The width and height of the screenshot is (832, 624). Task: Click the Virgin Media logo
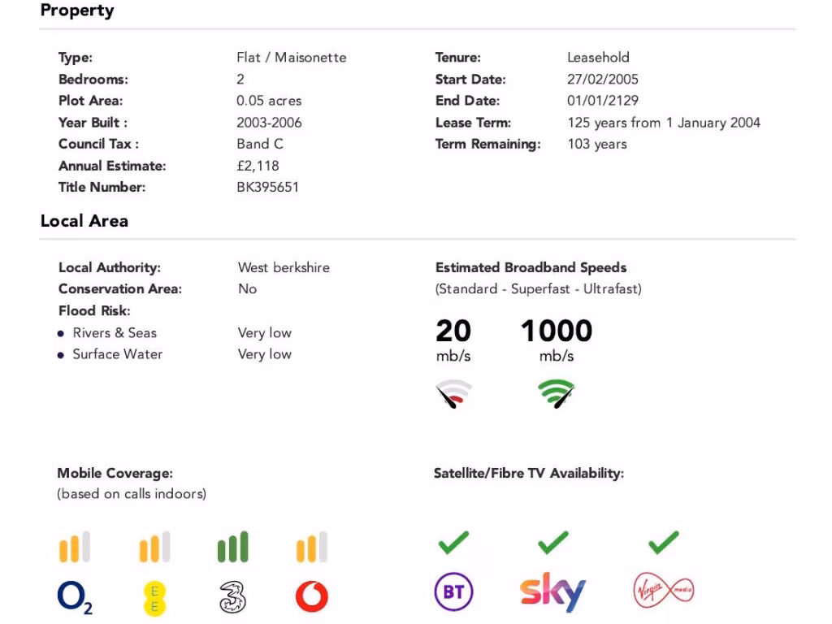(x=664, y=591)
